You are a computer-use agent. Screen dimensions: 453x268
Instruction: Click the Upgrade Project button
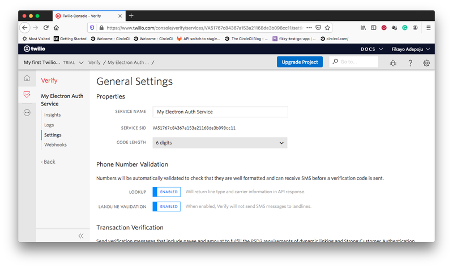point(300,62)
